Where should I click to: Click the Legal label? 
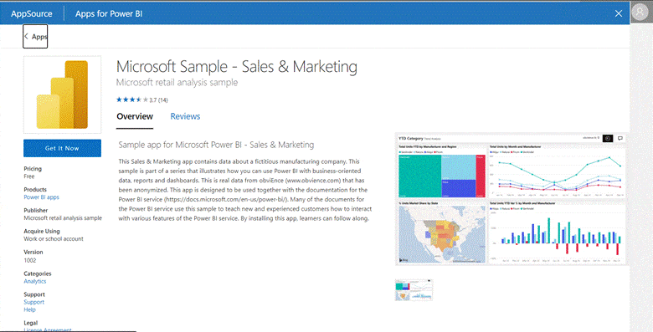(31, 323)
